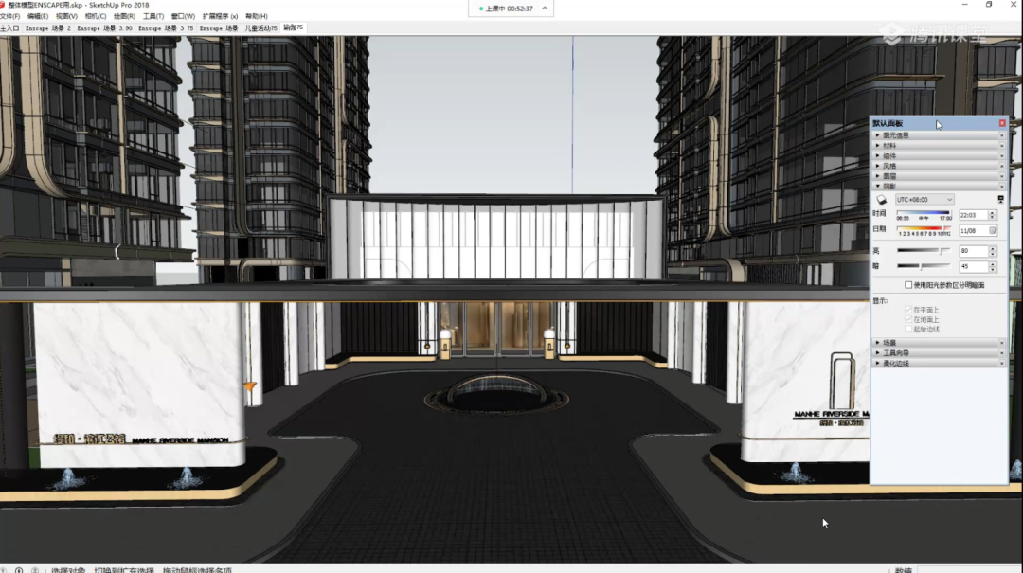Expand the 图层 panel
Screen dimensions: 1023x573
coord(877,176)
